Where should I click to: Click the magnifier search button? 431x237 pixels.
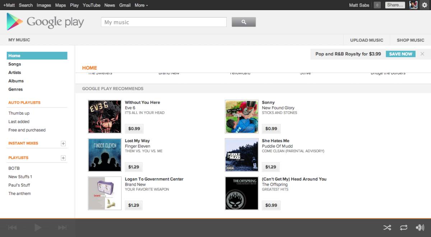(x=244, y=22)
